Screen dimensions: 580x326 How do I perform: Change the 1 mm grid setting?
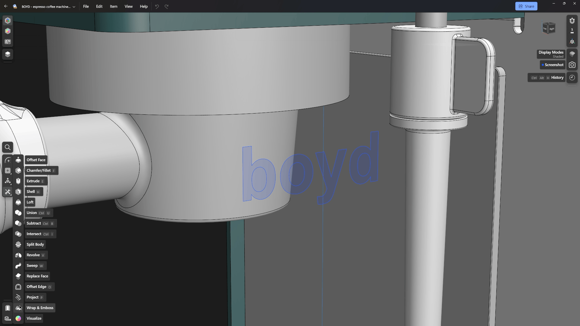coord(572,31)
